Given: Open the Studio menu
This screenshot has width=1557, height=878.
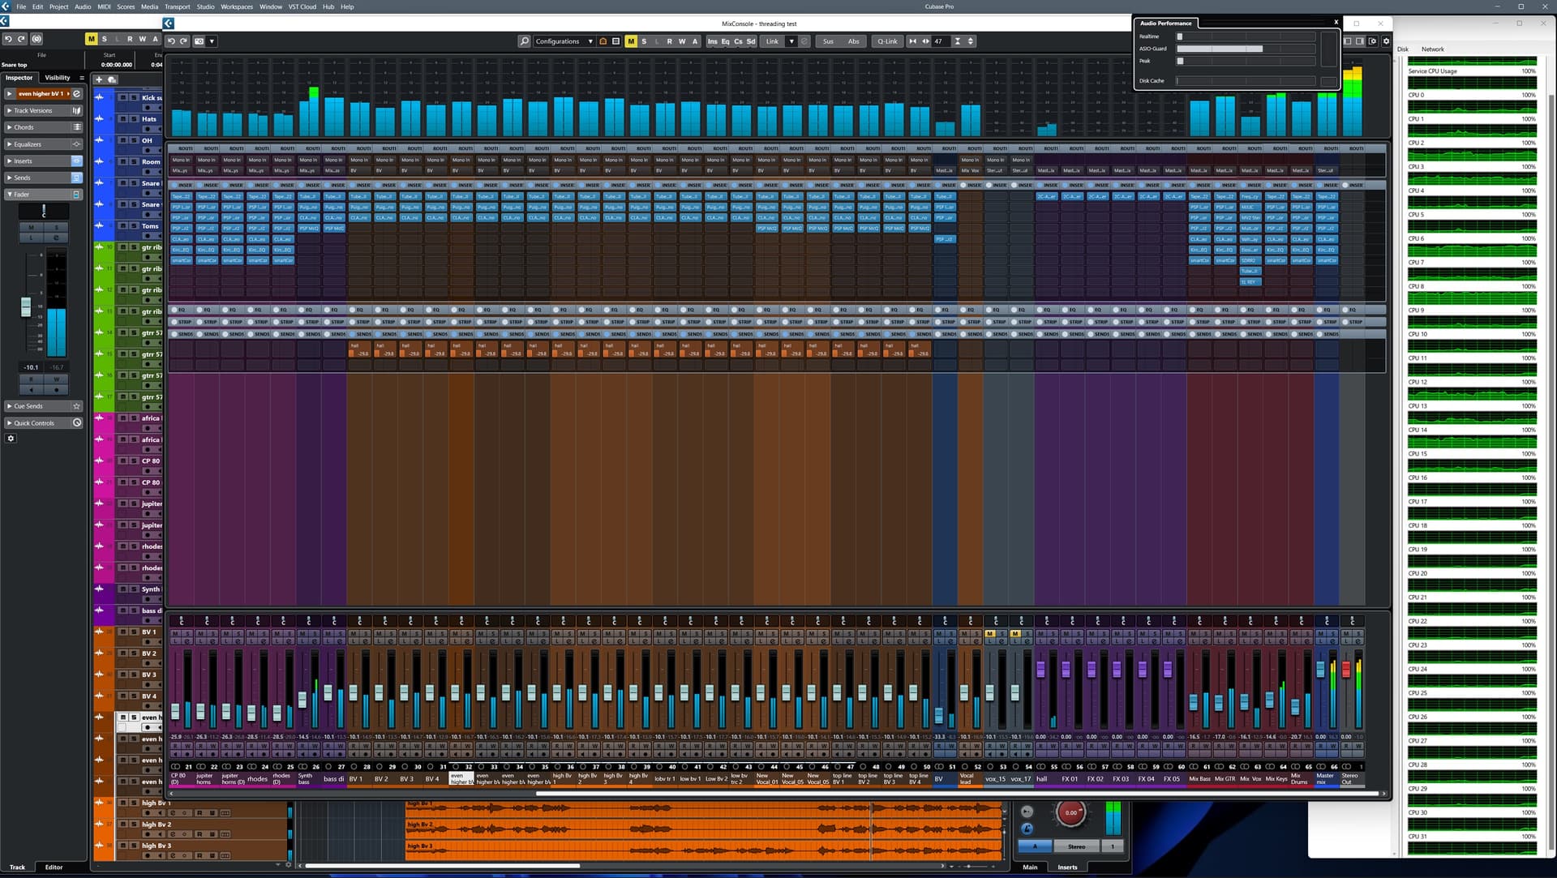Looking at the screenshot, I should point(205,6).
